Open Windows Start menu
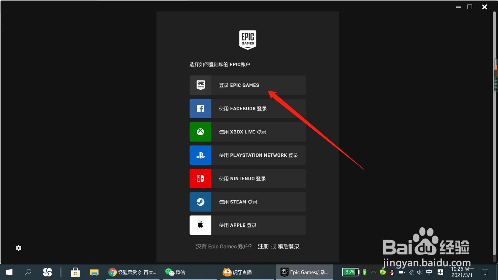 click(x=9, y=272)
